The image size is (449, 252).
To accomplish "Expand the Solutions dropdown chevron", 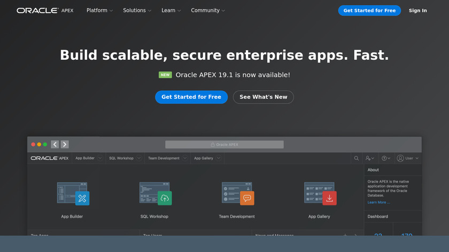I will coord(150,11).
